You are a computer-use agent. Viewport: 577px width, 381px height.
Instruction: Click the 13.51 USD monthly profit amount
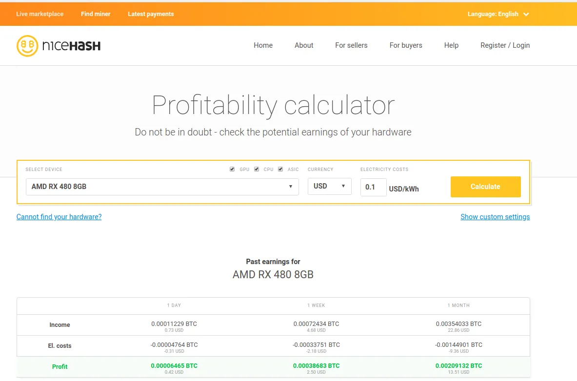point(458,372)
